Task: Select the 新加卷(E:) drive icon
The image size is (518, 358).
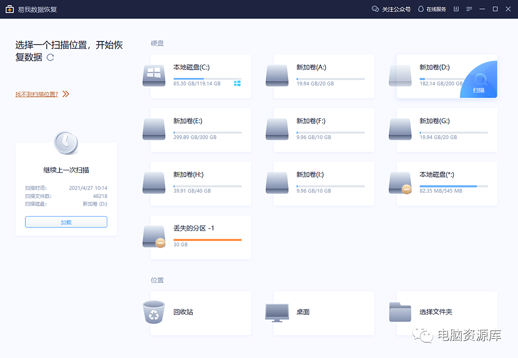Action: [154, 129]
